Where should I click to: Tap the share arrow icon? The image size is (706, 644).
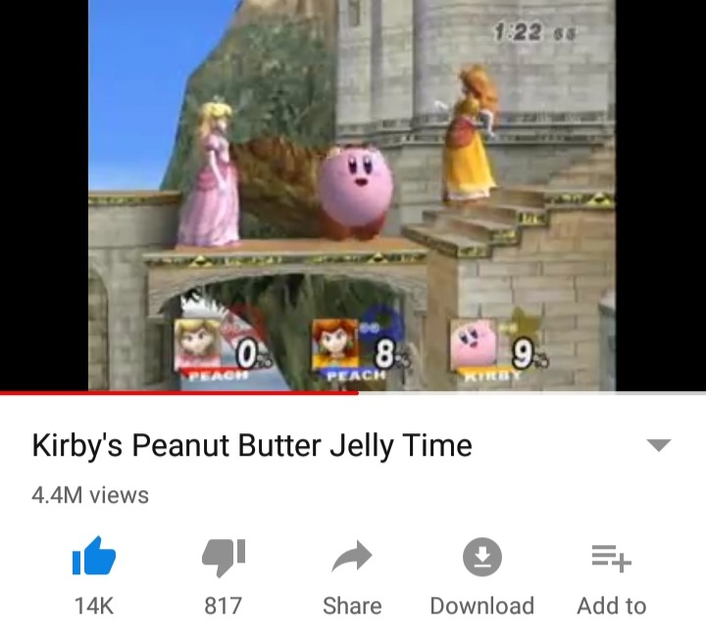pyautogui.click(x=352, y=556)
